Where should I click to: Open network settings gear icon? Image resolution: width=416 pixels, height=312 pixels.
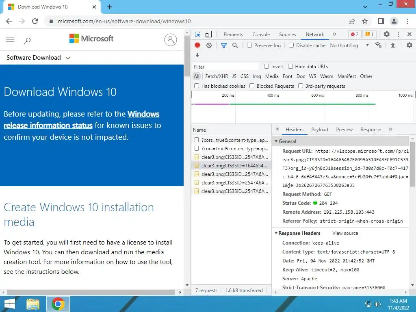point(409,45)
